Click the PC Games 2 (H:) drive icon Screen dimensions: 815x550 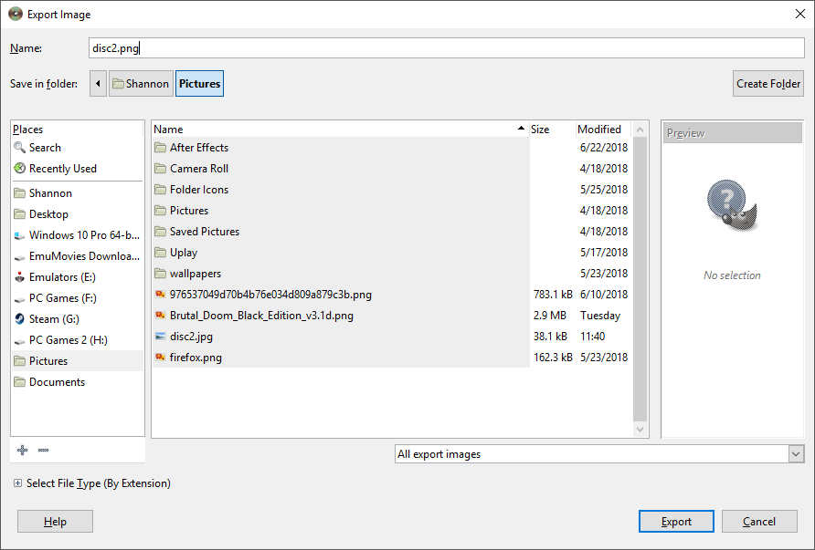coord(20,340)
